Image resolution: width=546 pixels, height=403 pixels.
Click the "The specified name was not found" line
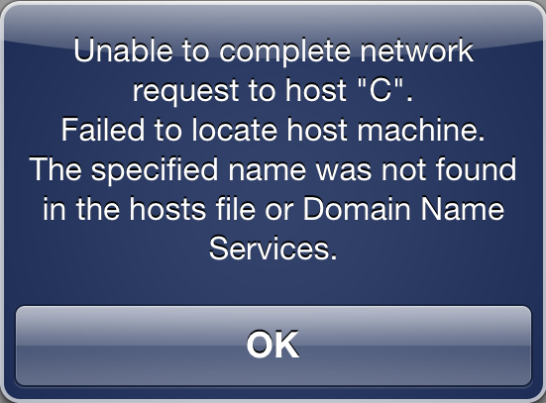coord(273,169)
